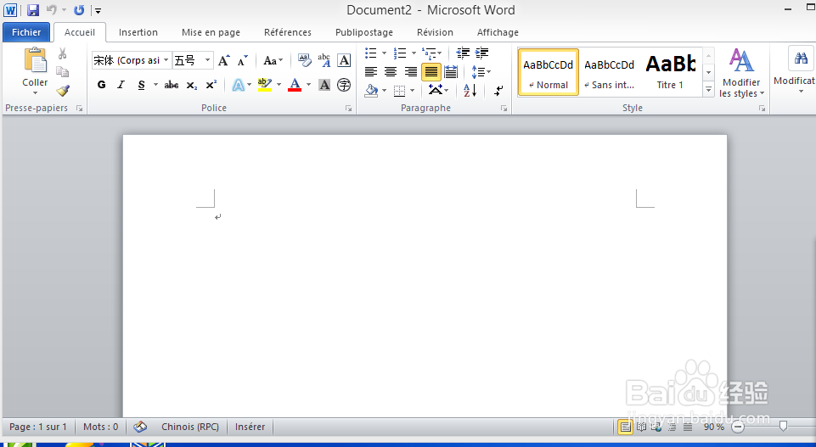Click the redo/repeat icon in quick access toolbar
The width and height of the screenshot is (816, 447).
click(x=79, y=10)
